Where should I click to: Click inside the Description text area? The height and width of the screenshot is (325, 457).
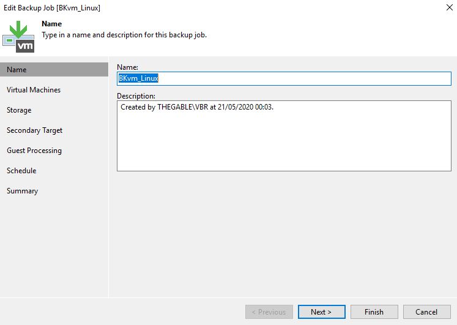pos(284,136)
